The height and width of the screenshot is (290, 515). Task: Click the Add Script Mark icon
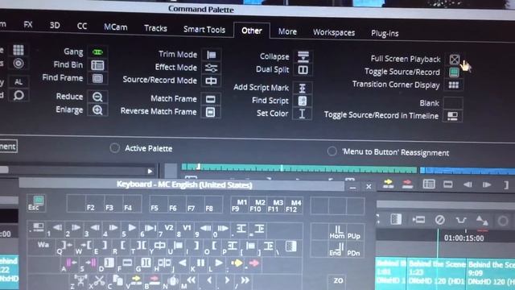tap(303, 88)
